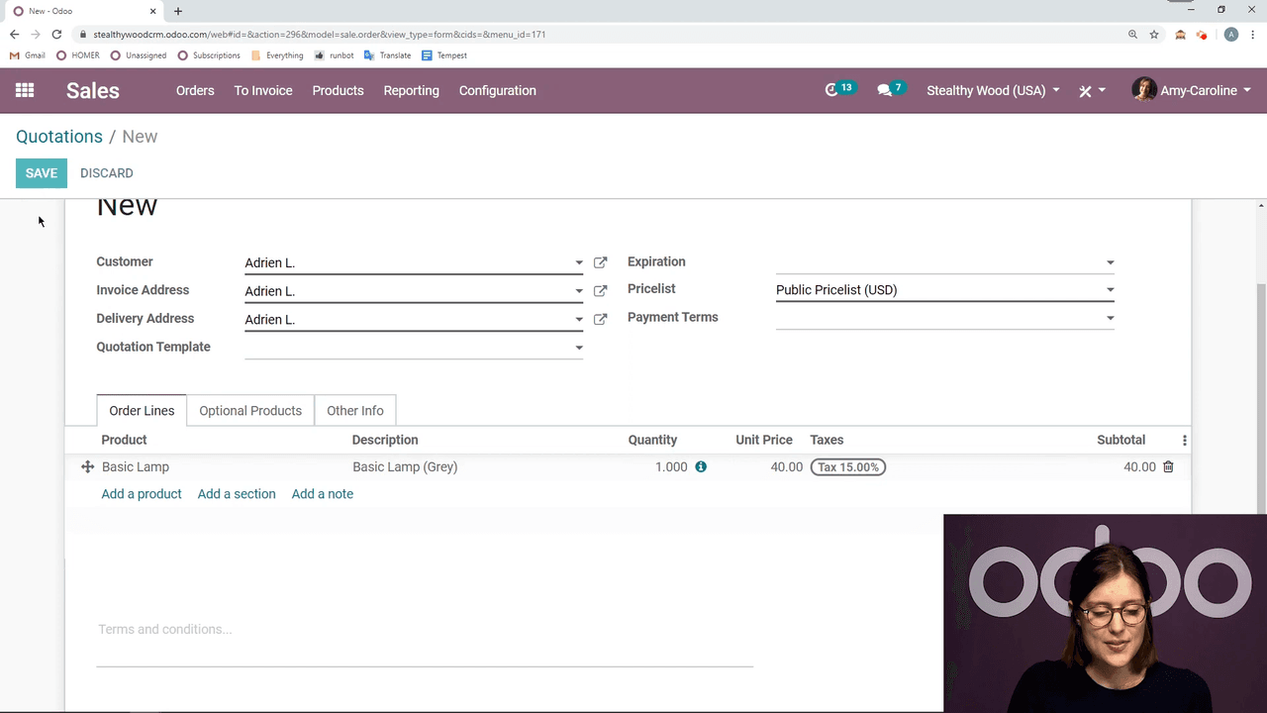The width and height of the screenshot is (1267, 713).
Task: Open the Stealthy Wood (USA) company switcher
Action: pyautogui.click(x=993, y=90)
